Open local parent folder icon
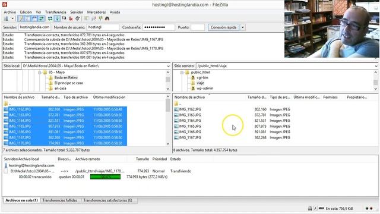The width and height of the screenshot is (380, 214). (6, 103)
